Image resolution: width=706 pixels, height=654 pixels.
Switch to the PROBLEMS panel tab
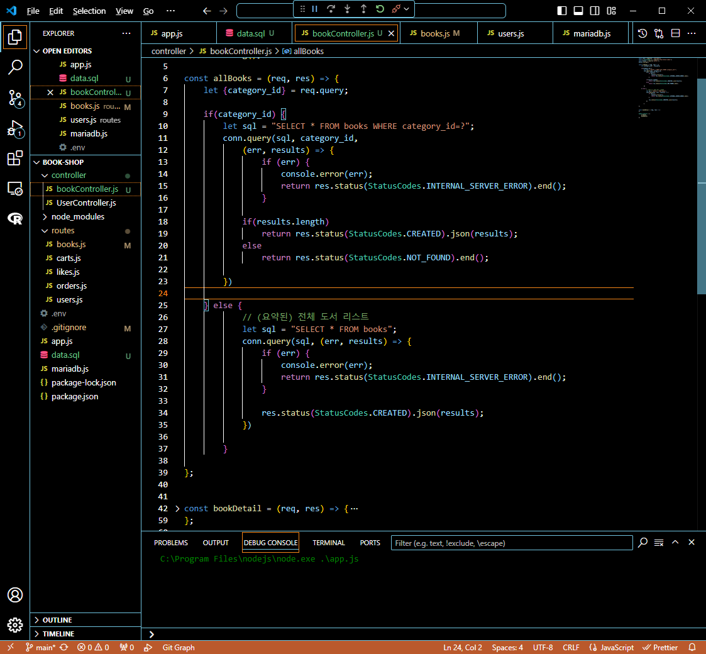point(170,543)
